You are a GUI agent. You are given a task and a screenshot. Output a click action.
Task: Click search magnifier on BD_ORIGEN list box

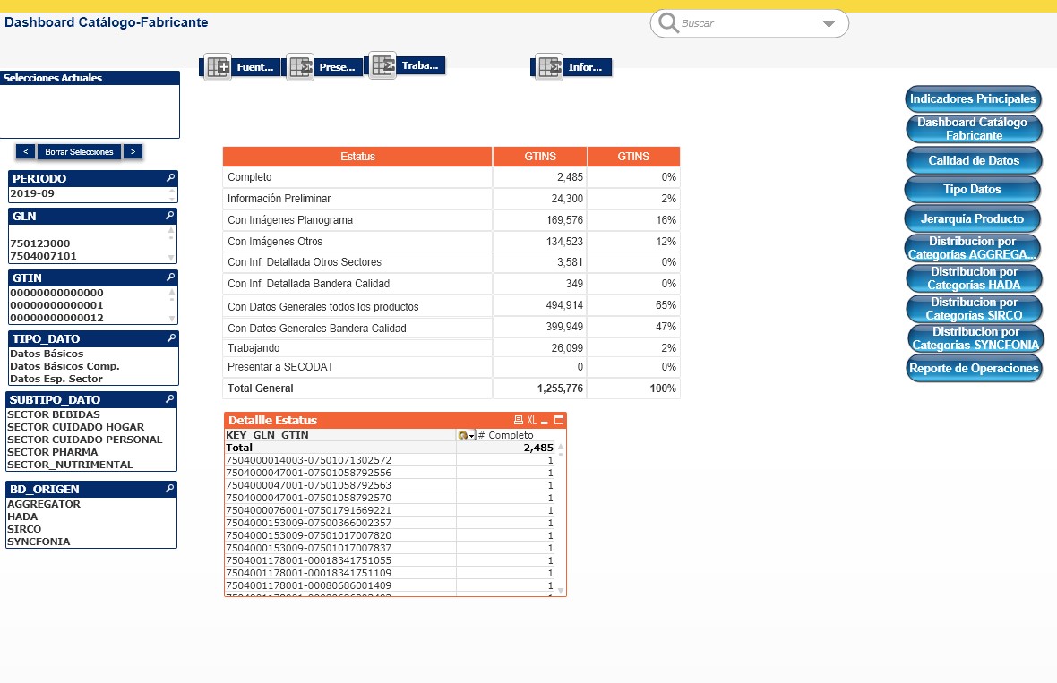click(169, 490)
